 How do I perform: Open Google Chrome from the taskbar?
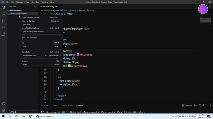30,116
